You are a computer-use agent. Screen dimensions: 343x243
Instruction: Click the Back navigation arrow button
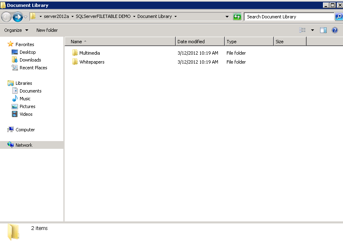point(7,17)
